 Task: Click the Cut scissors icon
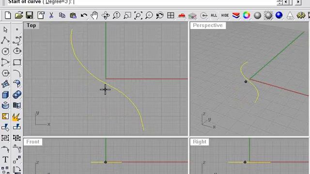click(x=51, y=15)
